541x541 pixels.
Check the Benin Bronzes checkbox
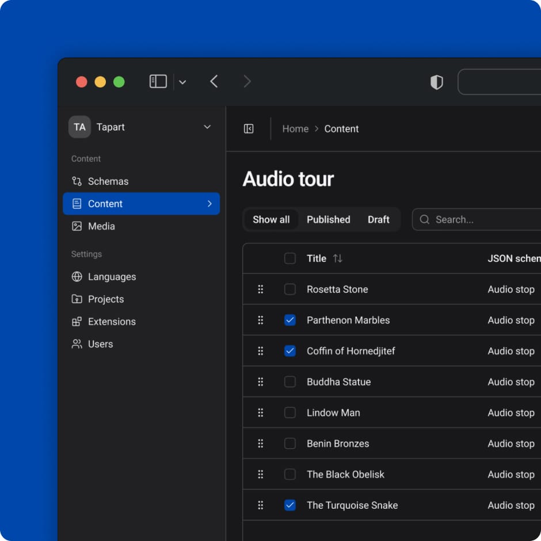(290, 443)
